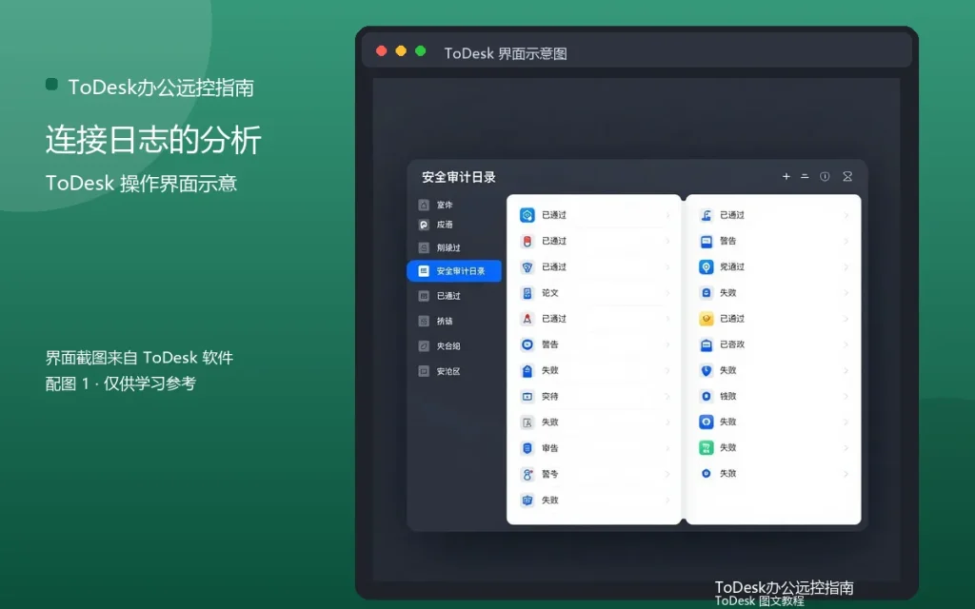Click the blue screen icon beside 突待
The width and height of the screenshot is (975, 609).
click(527, 396)
